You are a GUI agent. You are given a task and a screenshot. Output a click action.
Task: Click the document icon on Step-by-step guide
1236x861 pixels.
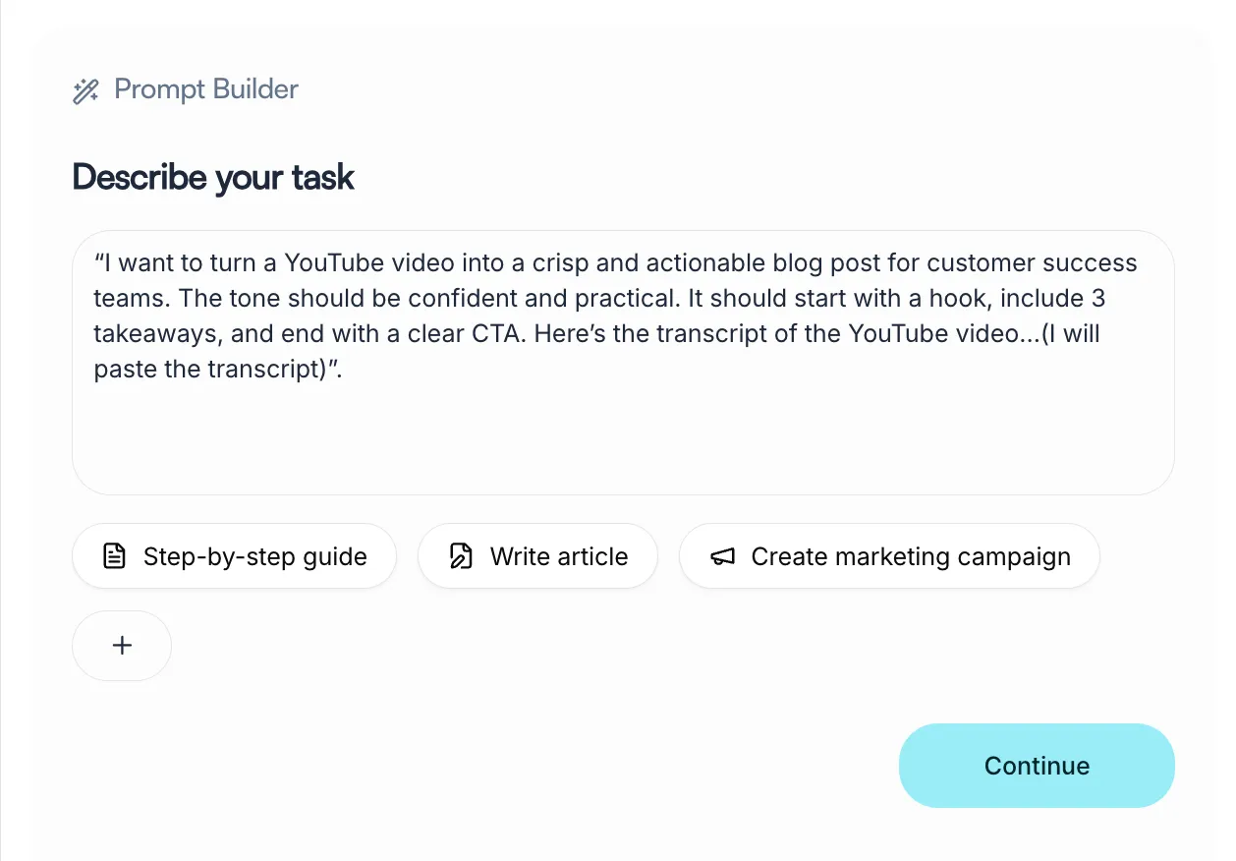(115, 556)
